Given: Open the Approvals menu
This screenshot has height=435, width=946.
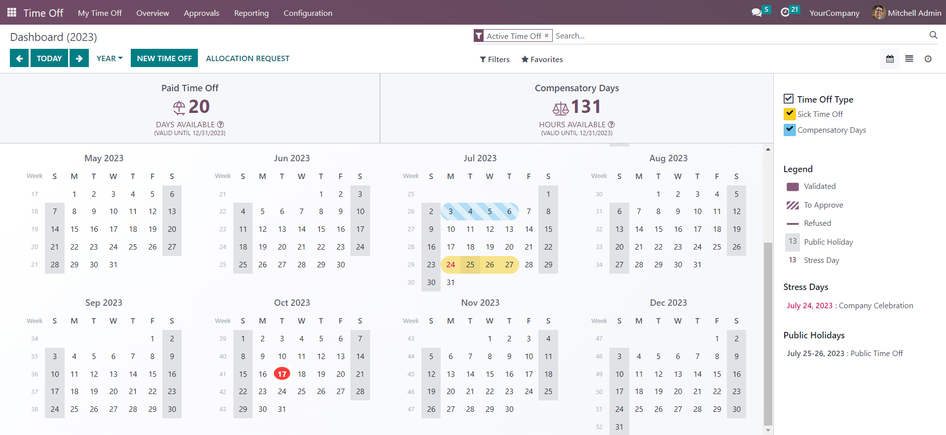Looking at the screenshot, I should coord(201,13).
